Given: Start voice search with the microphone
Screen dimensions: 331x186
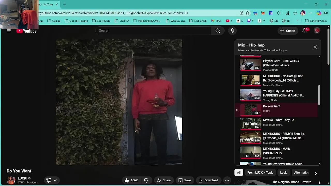Looking at the screenshot, I should 232,31.
